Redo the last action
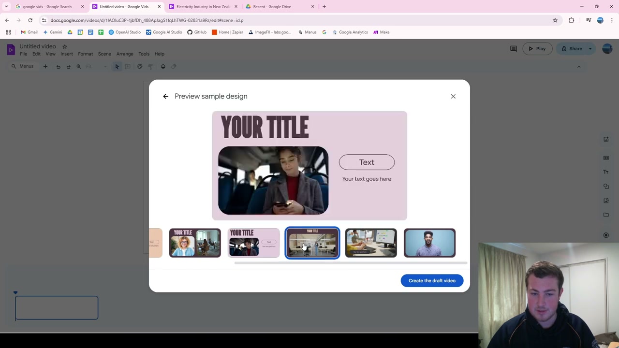619x348 pixels. tap(68, 66)
